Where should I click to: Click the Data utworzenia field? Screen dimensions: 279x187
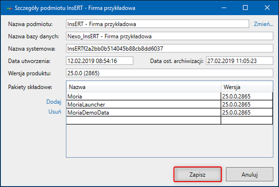click(x=99, y=61)
